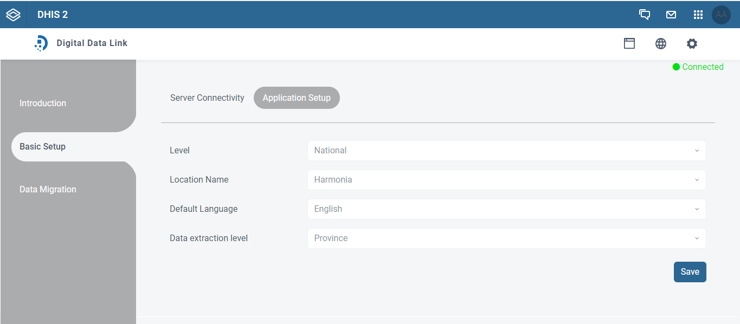Screen dimensions: 740x324
Task: Open the Level dropdown showing National
Action: coord(506,151)
